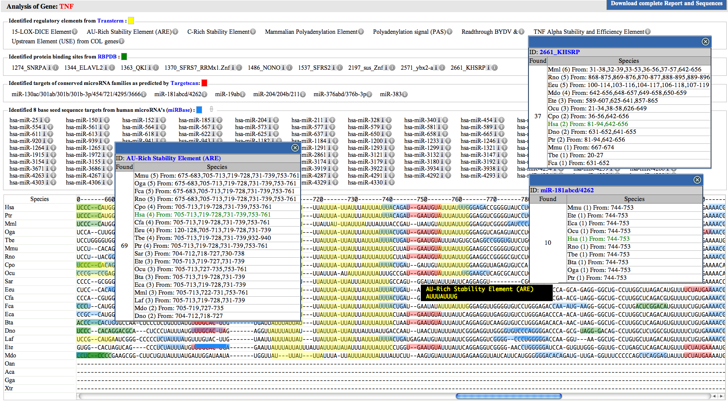Select green row 'Hsa (1) From: 744-753' in miR-181 popup
728x402 pixels.
tap(634, 239)
